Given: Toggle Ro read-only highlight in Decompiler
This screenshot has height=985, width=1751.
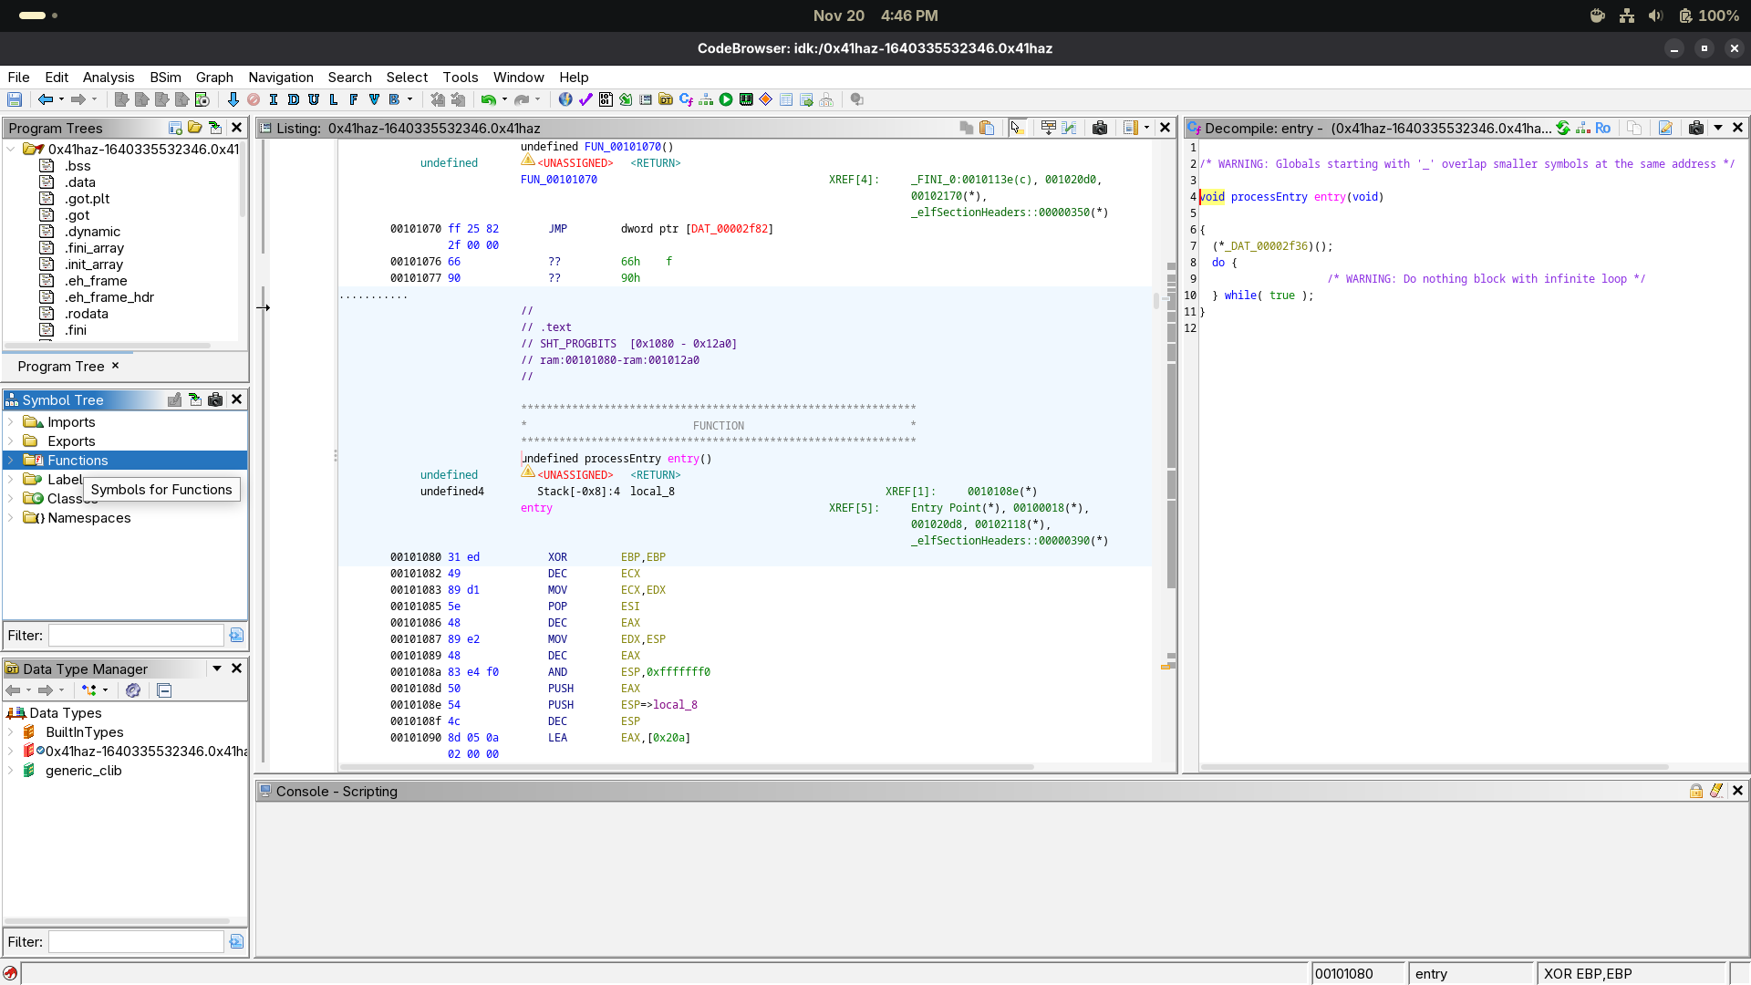Looking at the screenshot, I should tap(1602, 128).
